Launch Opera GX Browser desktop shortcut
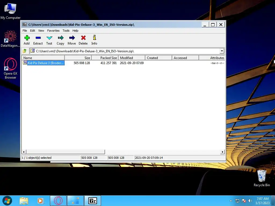The image size is (275, 206). click(10, 68)
